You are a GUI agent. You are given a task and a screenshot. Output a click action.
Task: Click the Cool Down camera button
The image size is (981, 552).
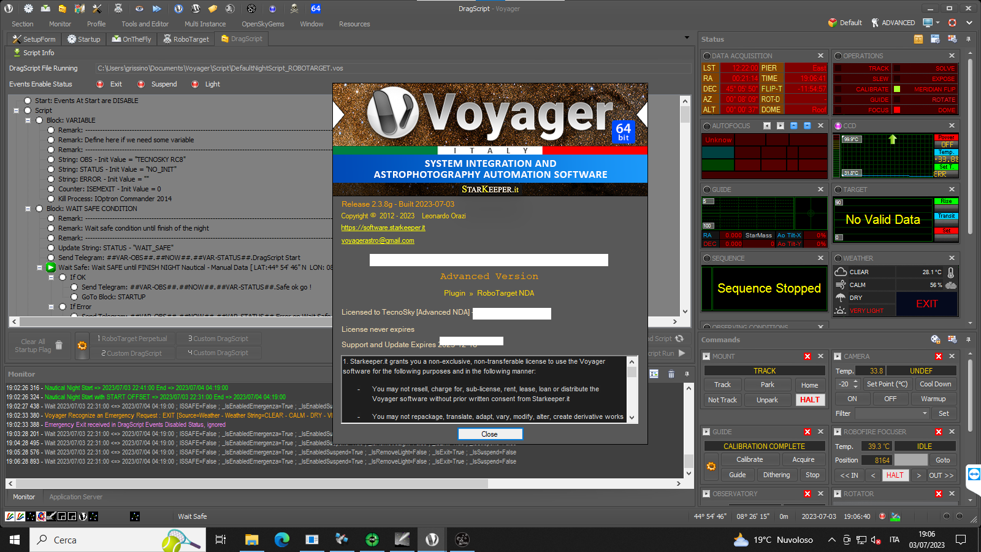tap(935, 384)
